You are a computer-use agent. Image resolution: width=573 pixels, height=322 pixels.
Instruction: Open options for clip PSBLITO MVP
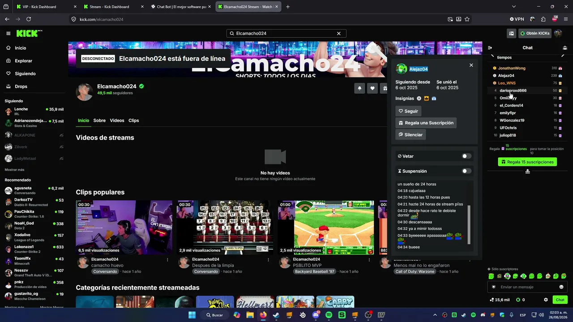[x=369, y=259]
